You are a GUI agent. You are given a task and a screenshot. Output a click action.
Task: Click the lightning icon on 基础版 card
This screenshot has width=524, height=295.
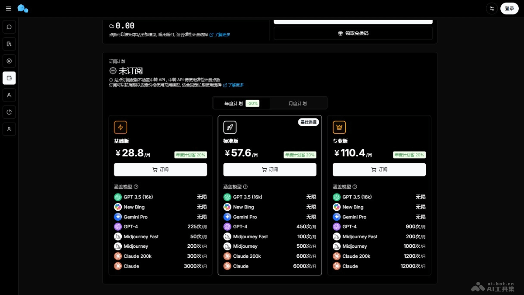[121, 127]
